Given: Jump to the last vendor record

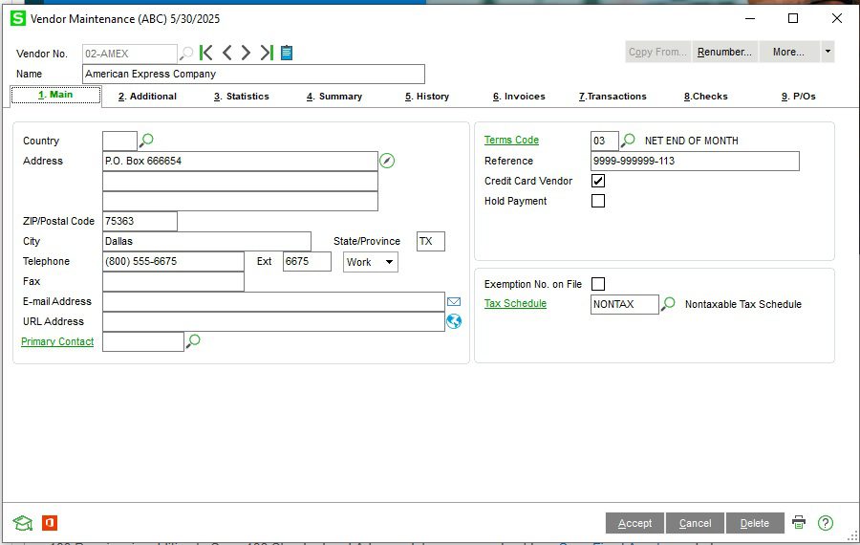Looking at the screenshot, I should pyautogui.click(x=267, y=54).
